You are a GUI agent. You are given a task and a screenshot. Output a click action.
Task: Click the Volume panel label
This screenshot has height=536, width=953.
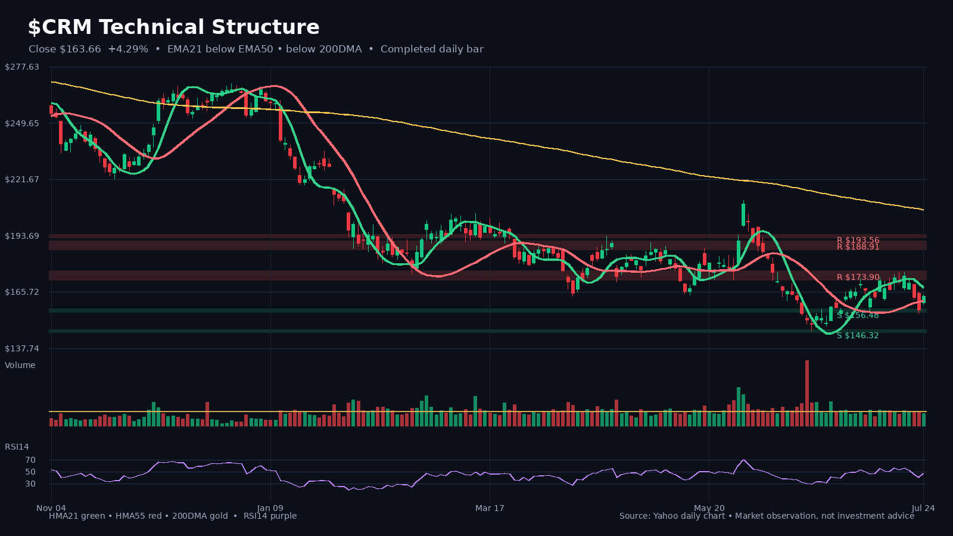coord(20,365)
